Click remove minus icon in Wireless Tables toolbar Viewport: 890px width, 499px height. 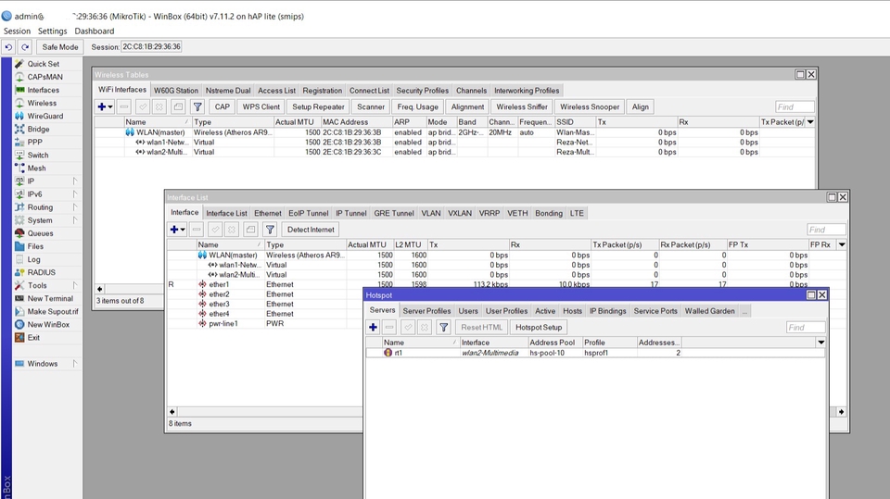pos(124,106)
